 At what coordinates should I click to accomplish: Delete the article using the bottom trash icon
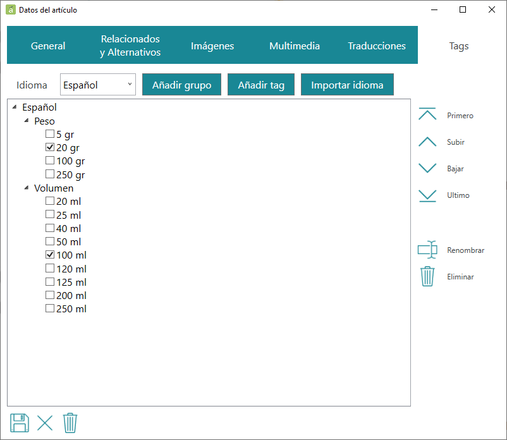click(x=70, y=422)
